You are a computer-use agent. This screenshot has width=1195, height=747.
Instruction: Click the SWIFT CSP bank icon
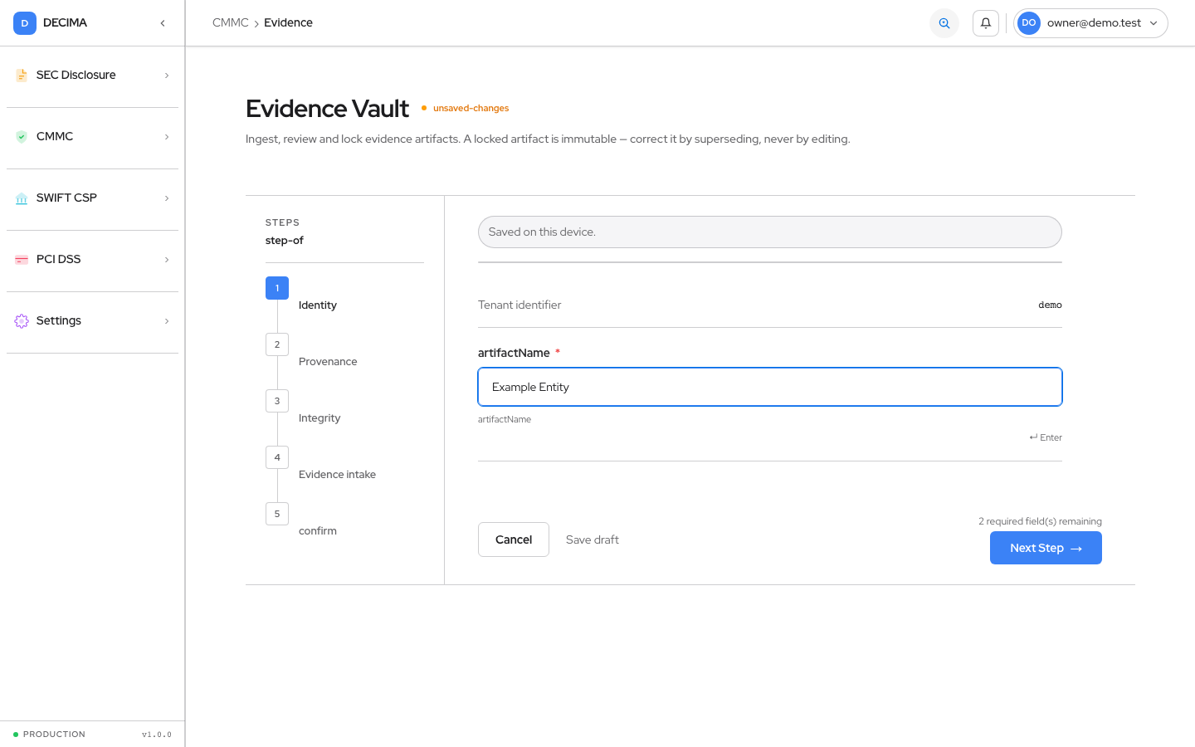point(22,198)
